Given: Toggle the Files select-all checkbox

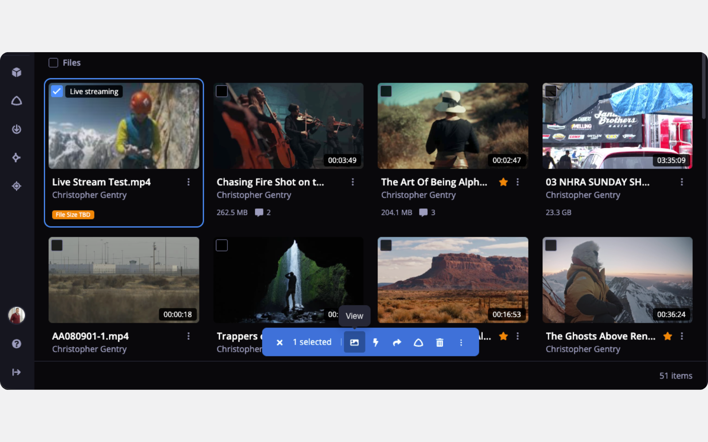Looking at the screenshot, I should [x=54, y=63].
